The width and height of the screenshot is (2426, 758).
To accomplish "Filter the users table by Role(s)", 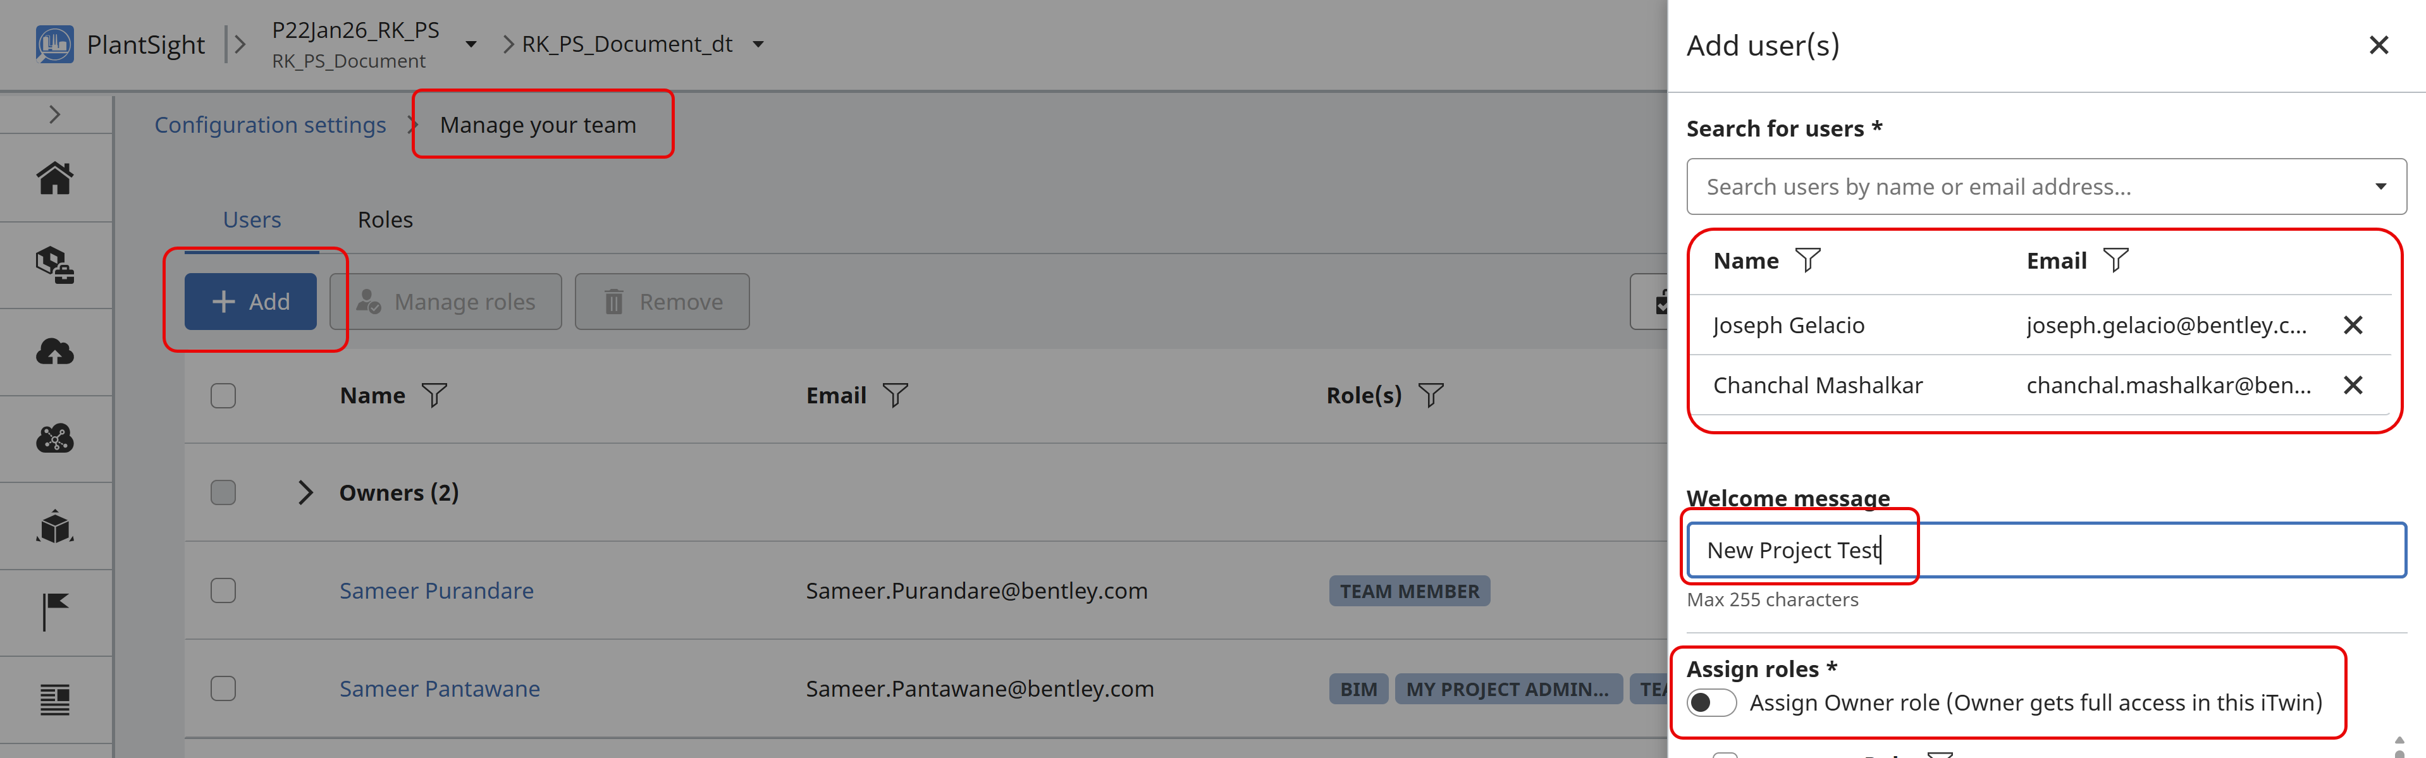I will coord(1431,396).
